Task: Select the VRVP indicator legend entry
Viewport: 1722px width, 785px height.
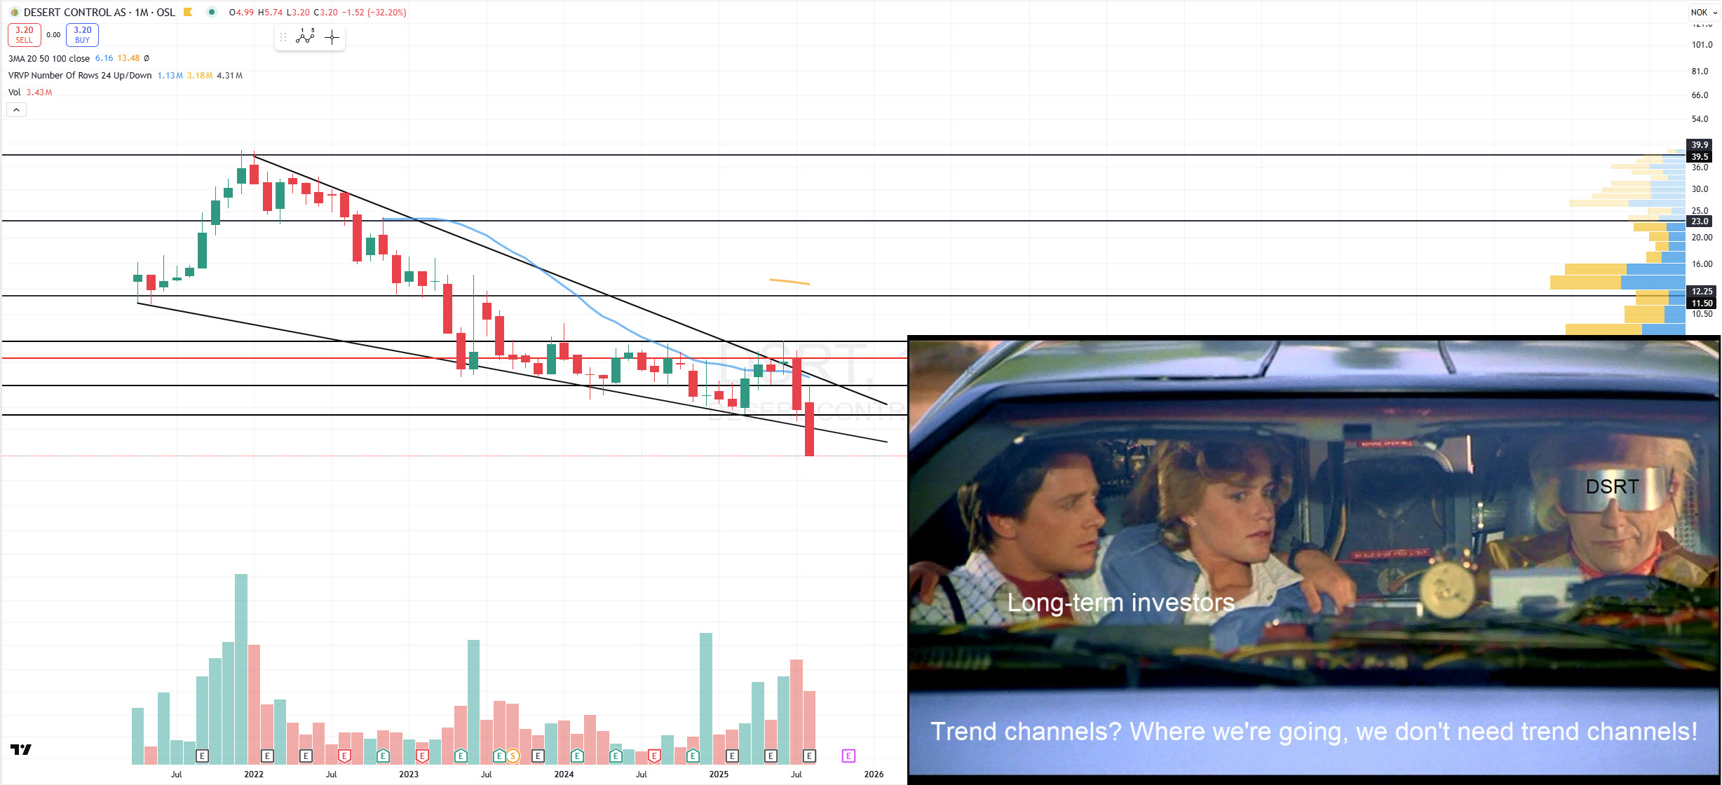Action: tap(80, 75)
